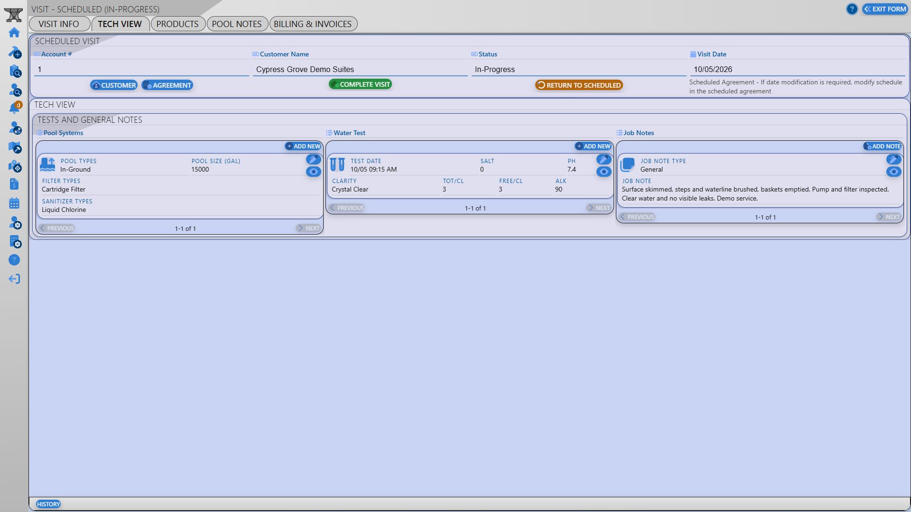Screen dimensions: 911x512
Task: Click the sidebar help question mark icon
Action: [14, 260]
